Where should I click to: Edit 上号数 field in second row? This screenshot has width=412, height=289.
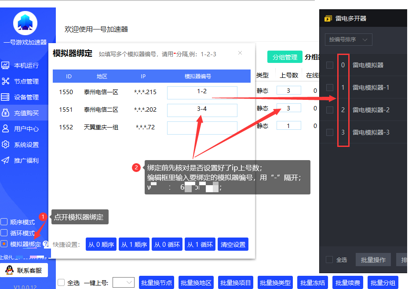click(288, 108)
